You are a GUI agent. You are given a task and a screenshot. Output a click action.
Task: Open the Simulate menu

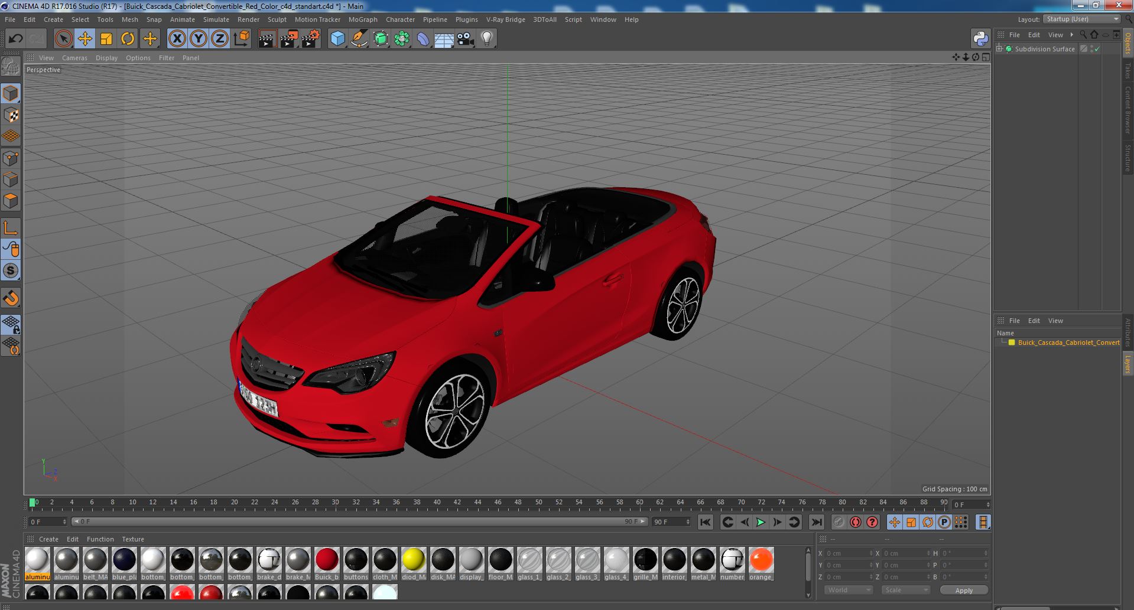point(216,19)
